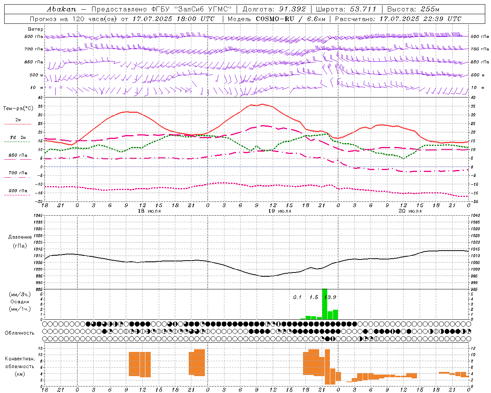Click the '700 гПа' dash-dot legend entry
Viewport: 491px width, 393px height.
point(18,173)
